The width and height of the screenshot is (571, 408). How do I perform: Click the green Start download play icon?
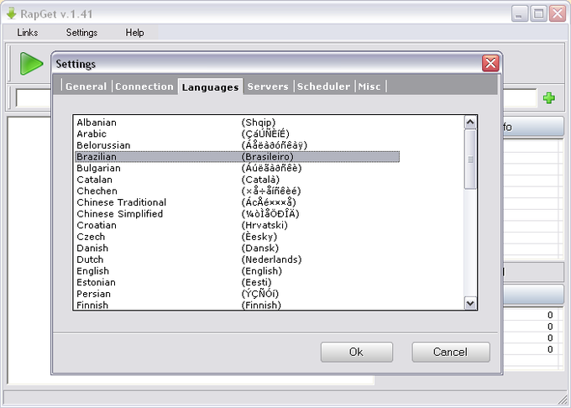point(31,64)
